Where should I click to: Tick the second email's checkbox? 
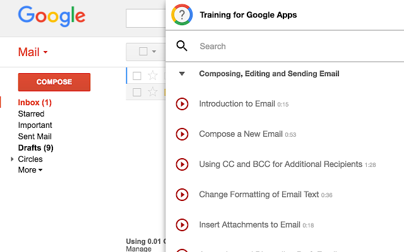(x=137, y=92)
